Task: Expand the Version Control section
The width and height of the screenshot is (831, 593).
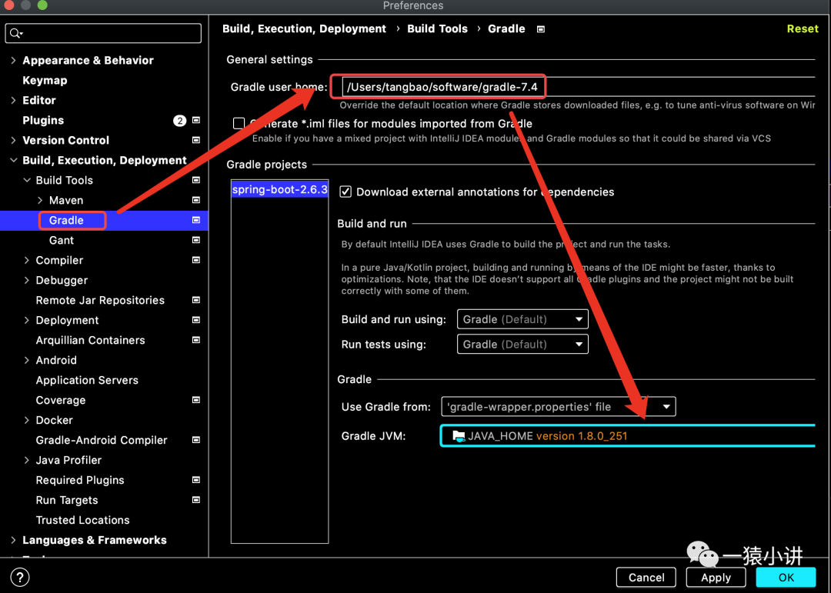Action: (13, 141)
